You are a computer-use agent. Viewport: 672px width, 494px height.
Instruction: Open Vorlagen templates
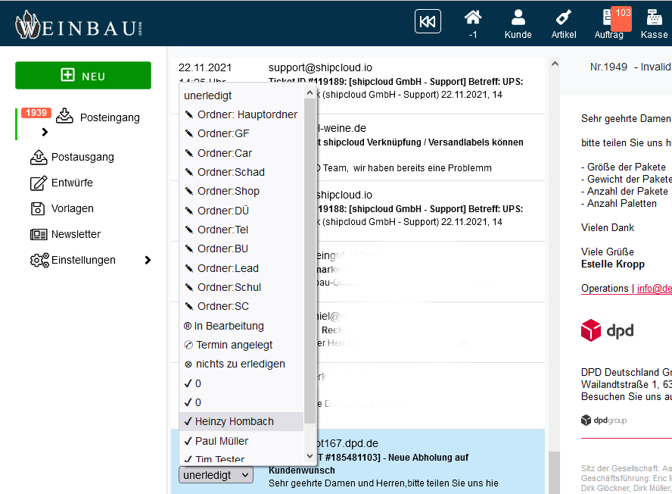[x=72, y=208]
